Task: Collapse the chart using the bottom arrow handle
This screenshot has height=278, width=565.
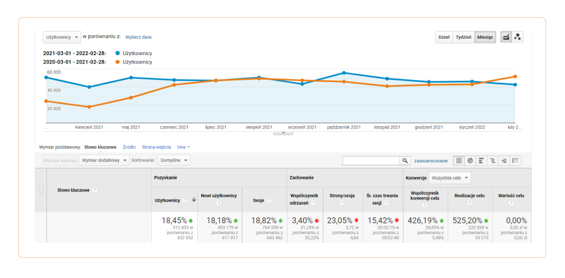Action: pyautogui.click(x=283, y=133)
